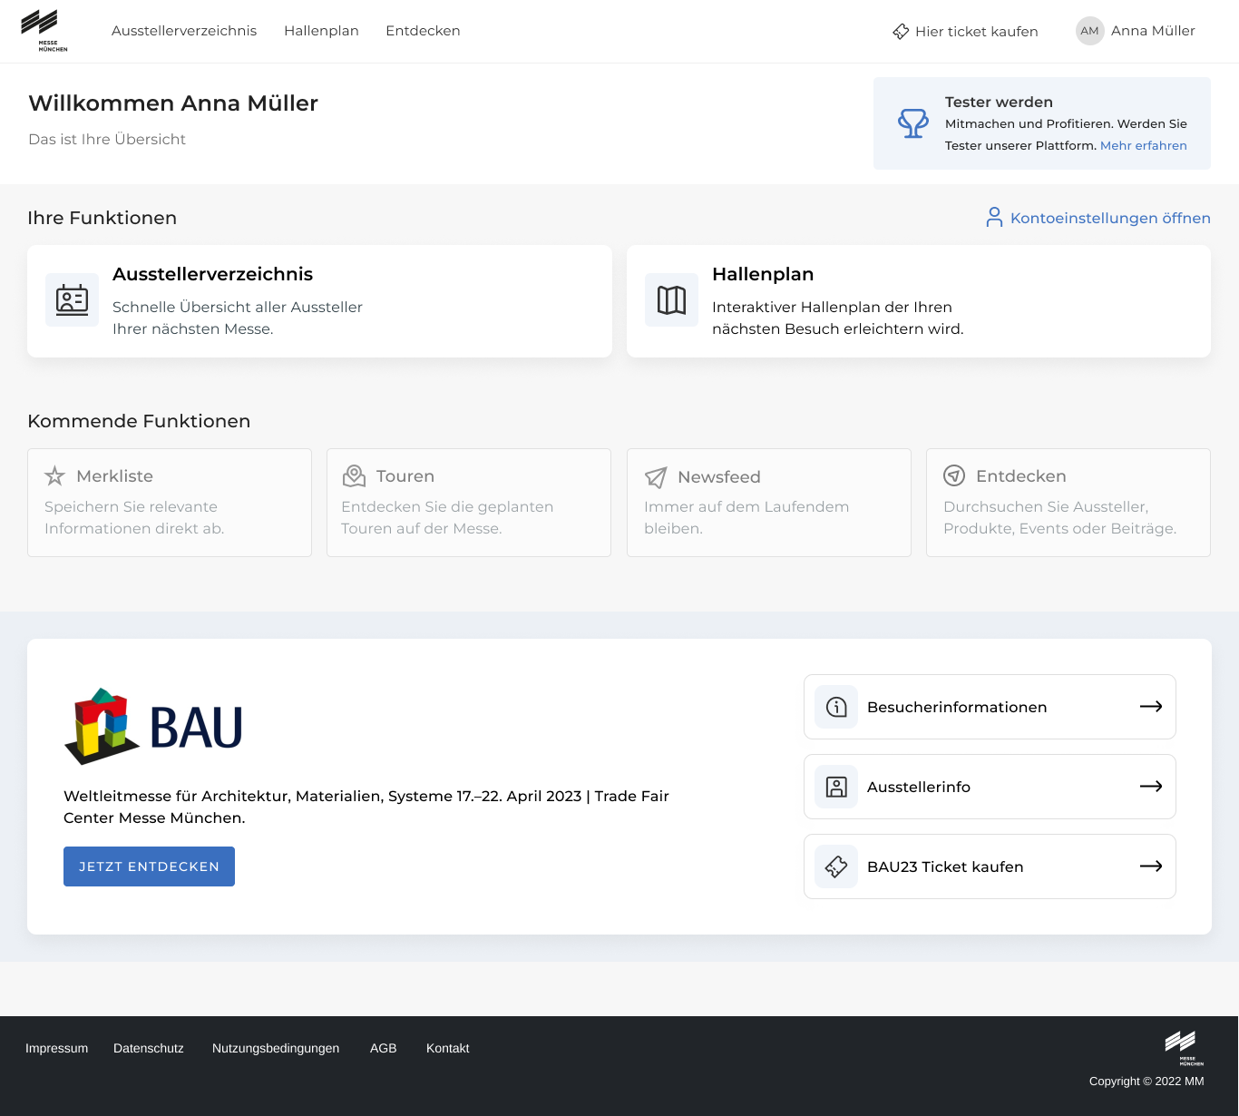
Task: Click the BAU colorful blocks logo
Action: pos(153,726)
